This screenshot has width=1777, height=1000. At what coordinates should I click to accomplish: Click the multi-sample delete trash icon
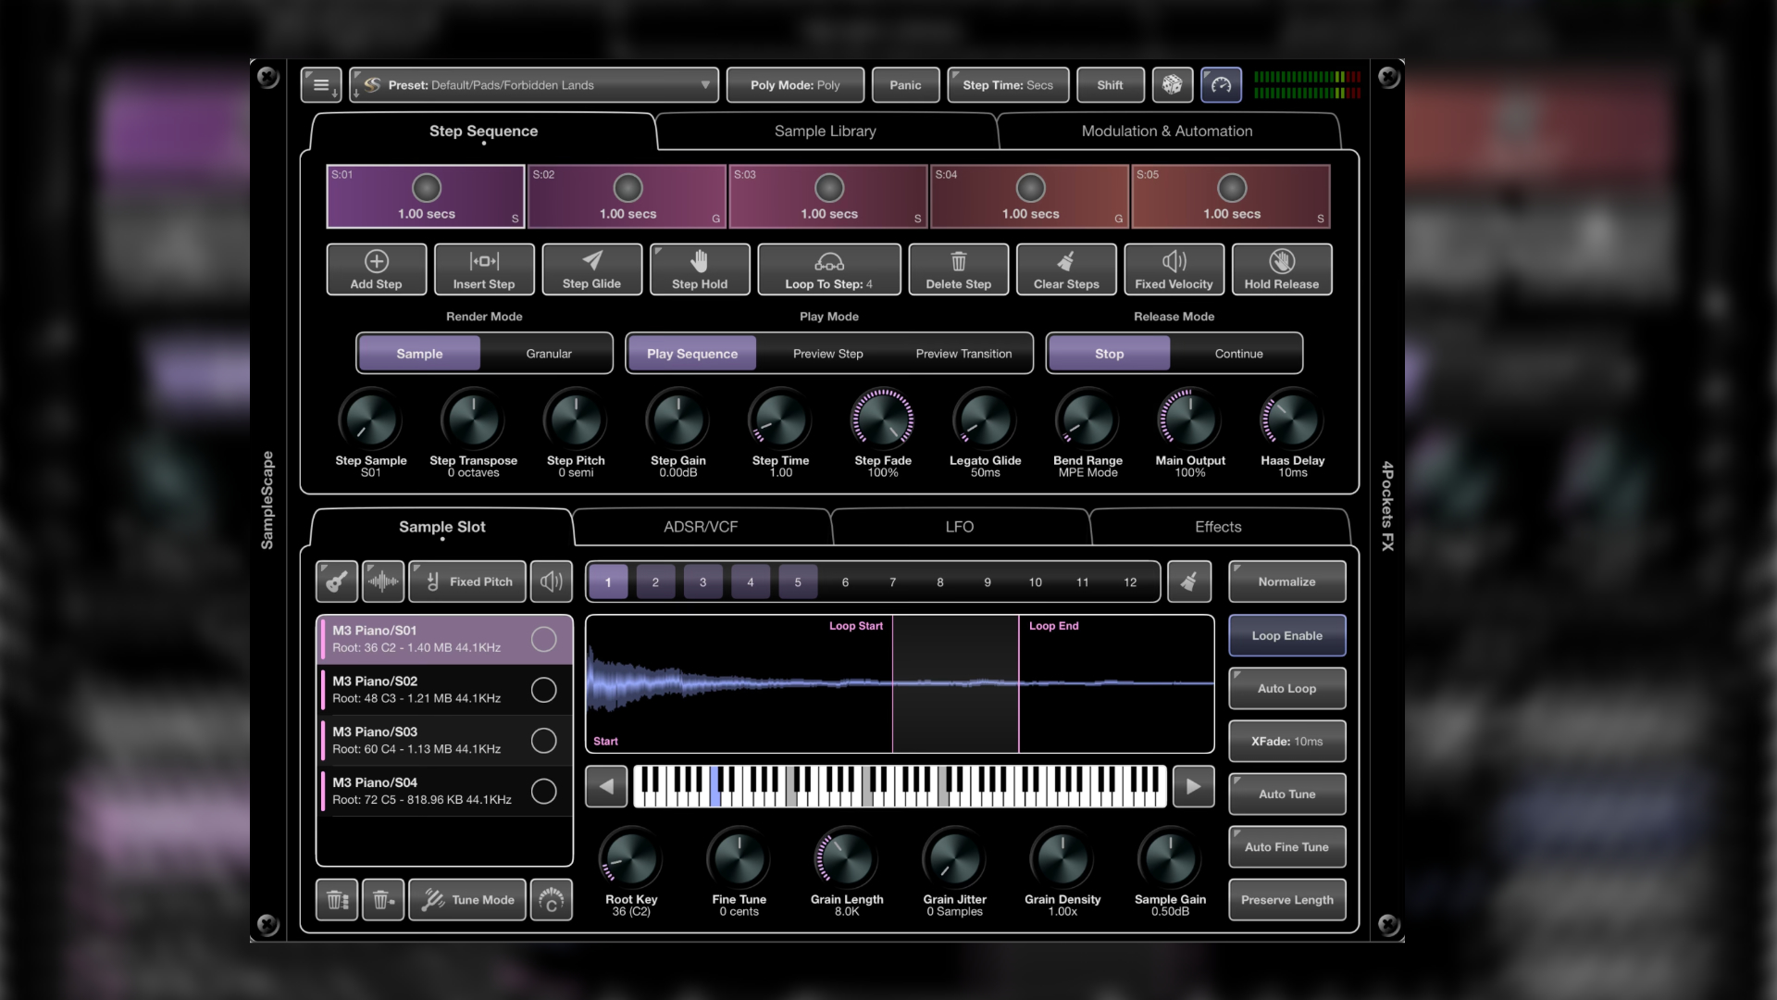(336, 899)
